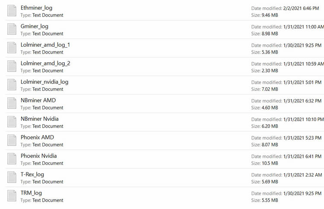Select the NBminer AMD file icon
The width and height of the screenshot is (324, 209).
point(12,104)
